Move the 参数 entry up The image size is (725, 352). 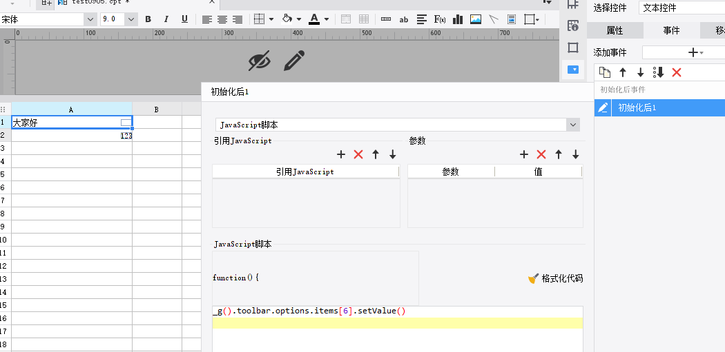click(559, 154)
